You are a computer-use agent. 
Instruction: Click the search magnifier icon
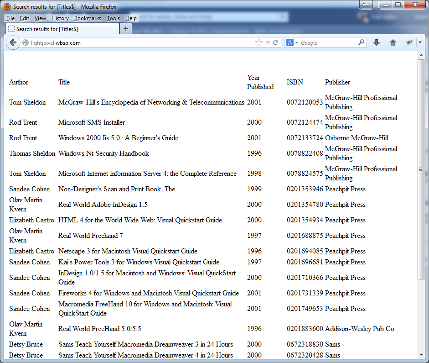click(361, 42)
